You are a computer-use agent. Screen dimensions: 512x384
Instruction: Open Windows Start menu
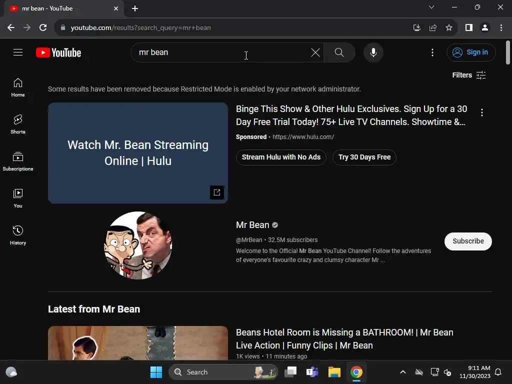tap(156, 372)
